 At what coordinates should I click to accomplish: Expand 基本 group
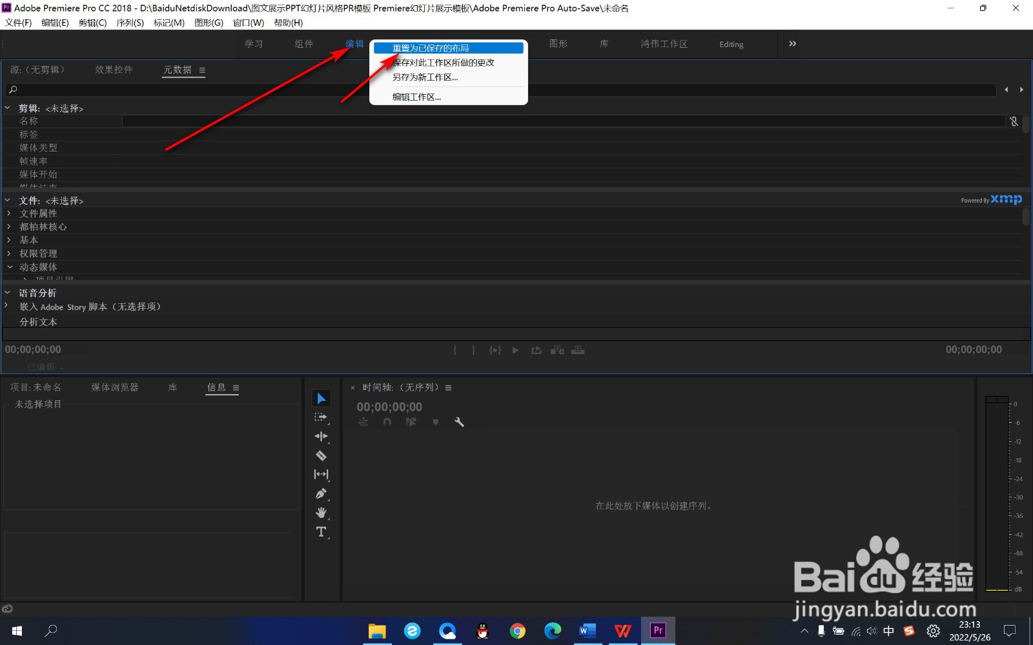point(9,240)
